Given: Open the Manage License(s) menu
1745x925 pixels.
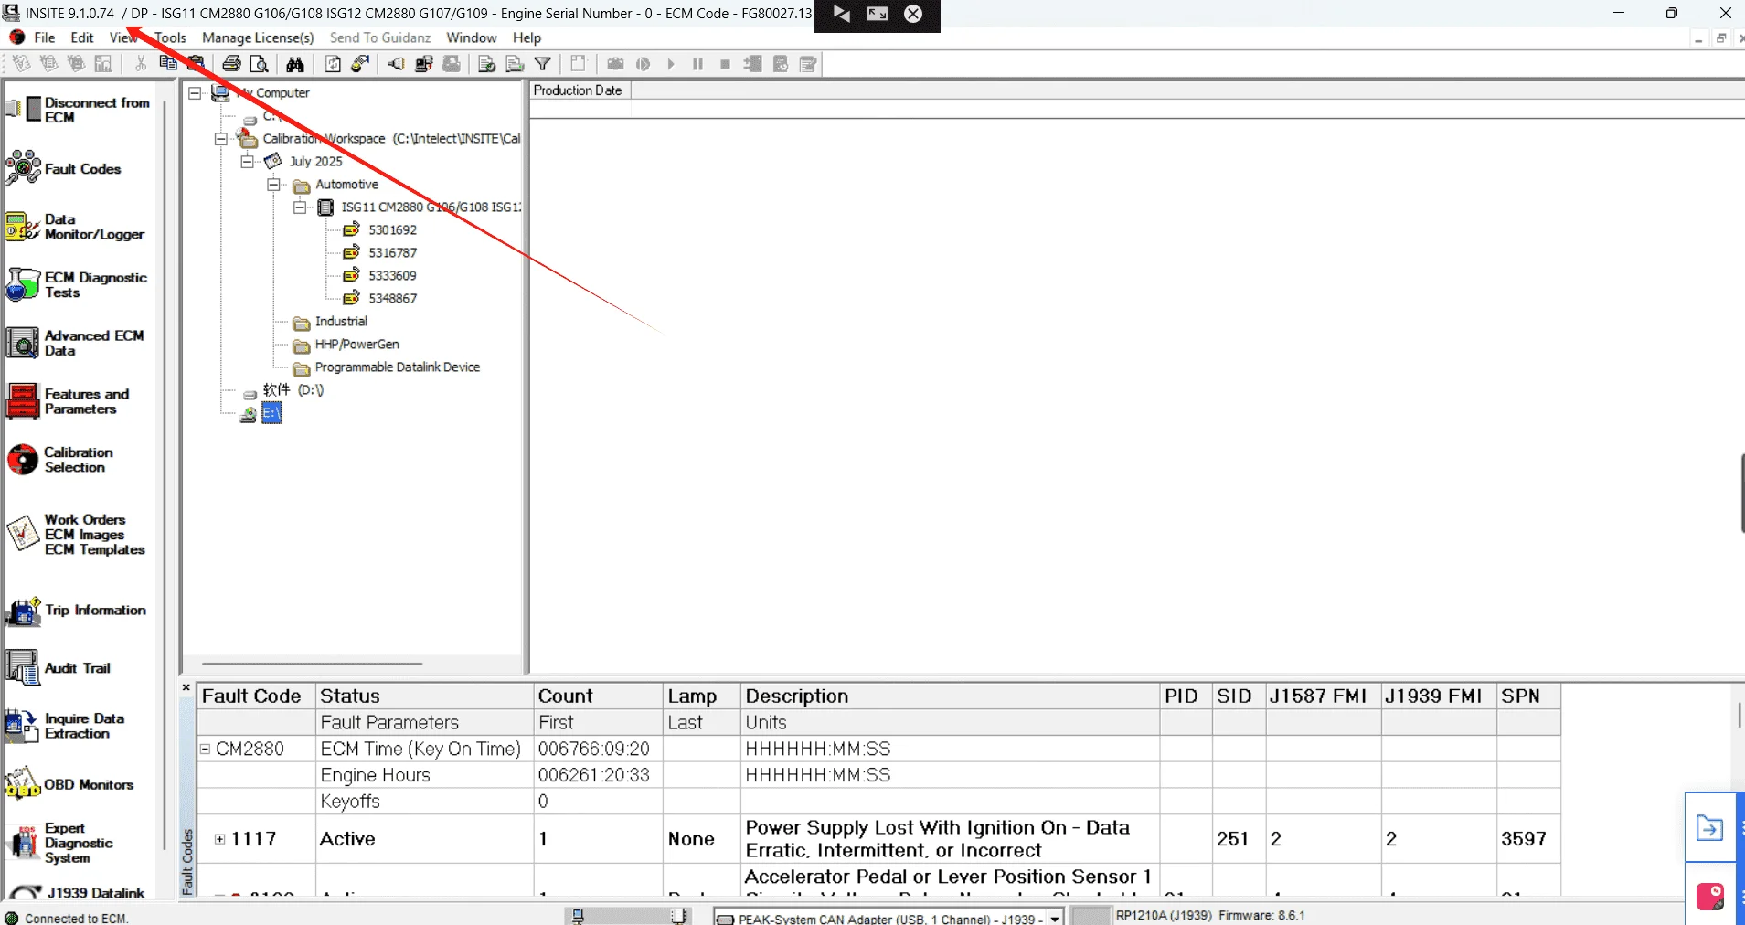Looking at the screenshot, I should 258,37.
